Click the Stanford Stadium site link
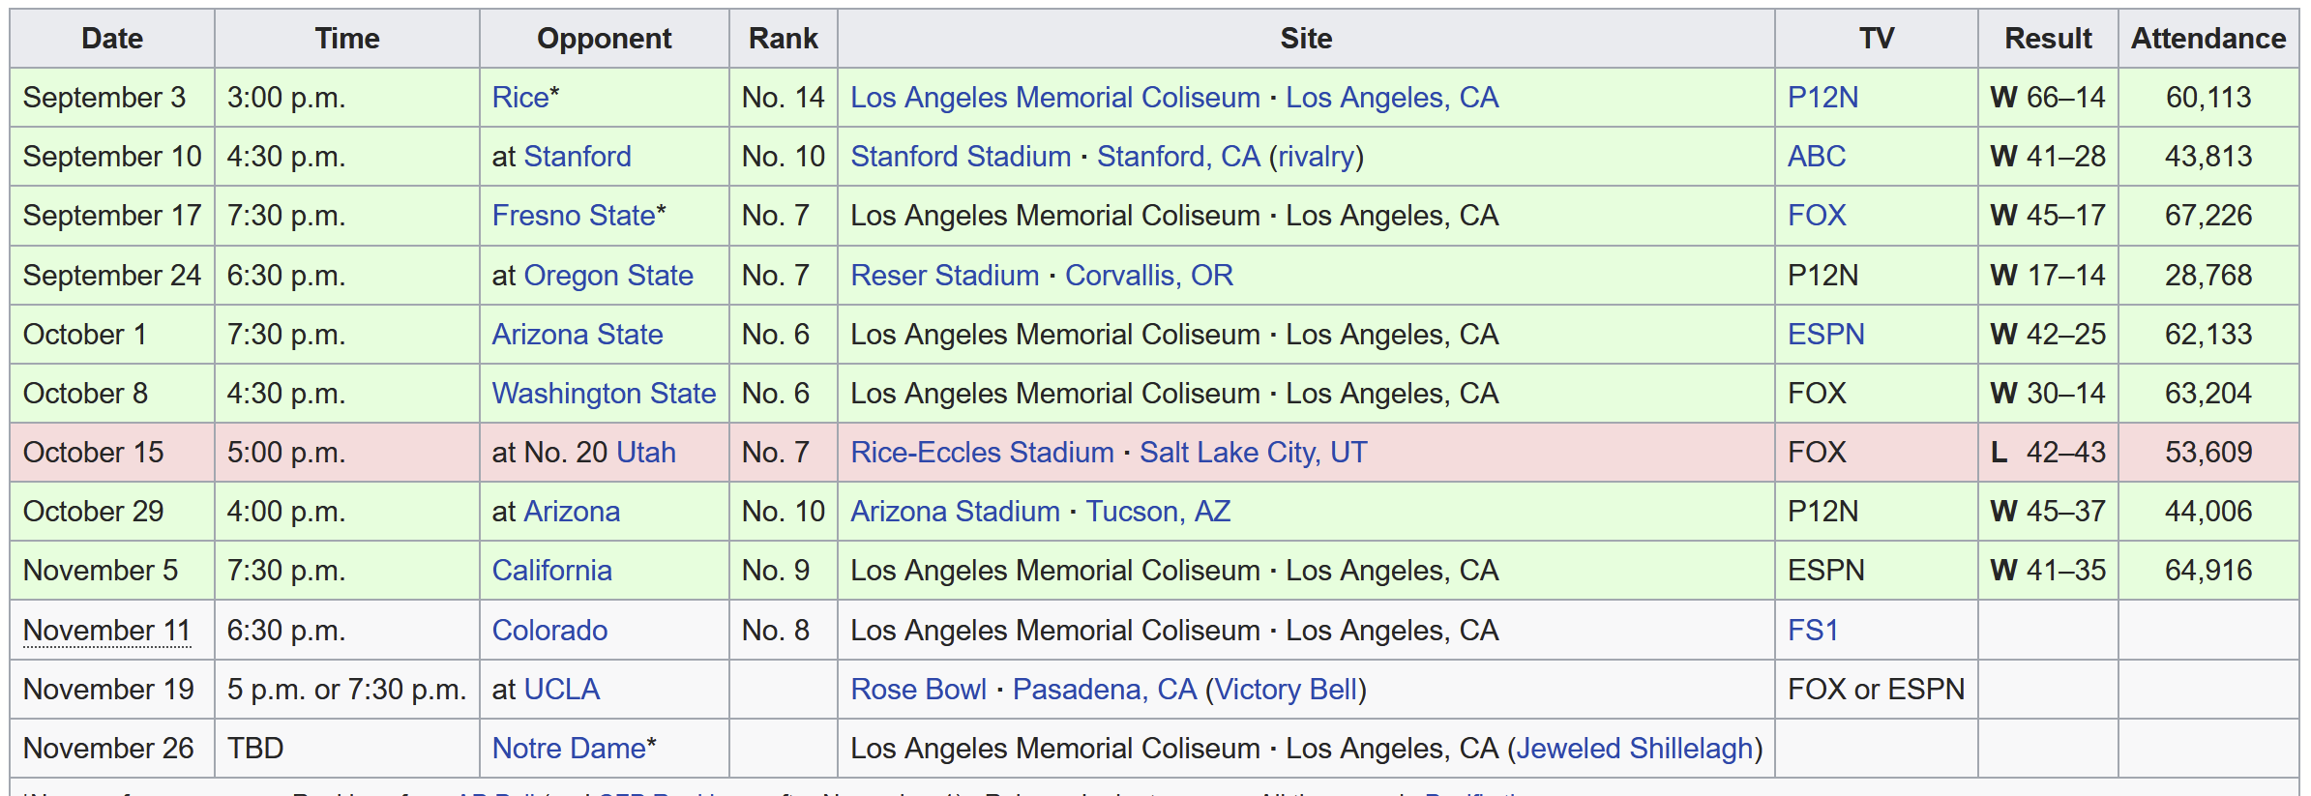The width and height of the screenshot is (2311, 796). [x=961, y=157]
